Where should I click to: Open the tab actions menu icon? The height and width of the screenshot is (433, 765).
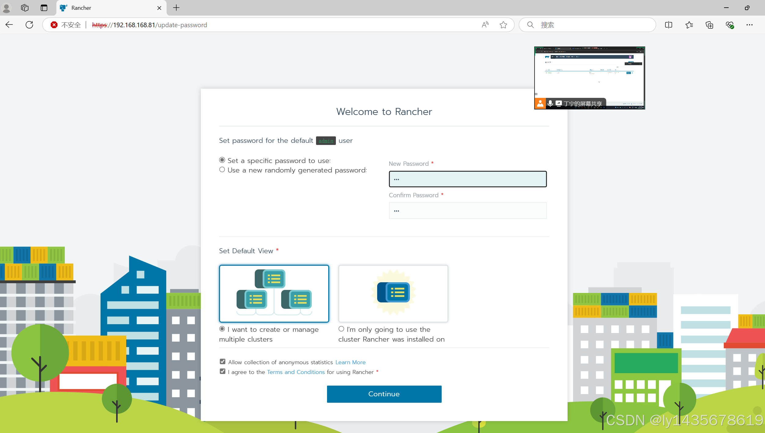[x=44, y=8]
